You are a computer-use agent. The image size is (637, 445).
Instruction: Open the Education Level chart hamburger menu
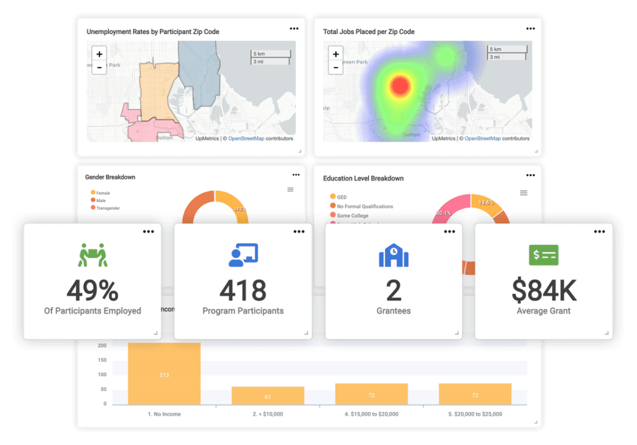pos(524,193)
